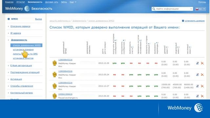Open 'список доверенных WMID' in the sidebar
Screen dimensions: 210x118
[x=26, y=45]
